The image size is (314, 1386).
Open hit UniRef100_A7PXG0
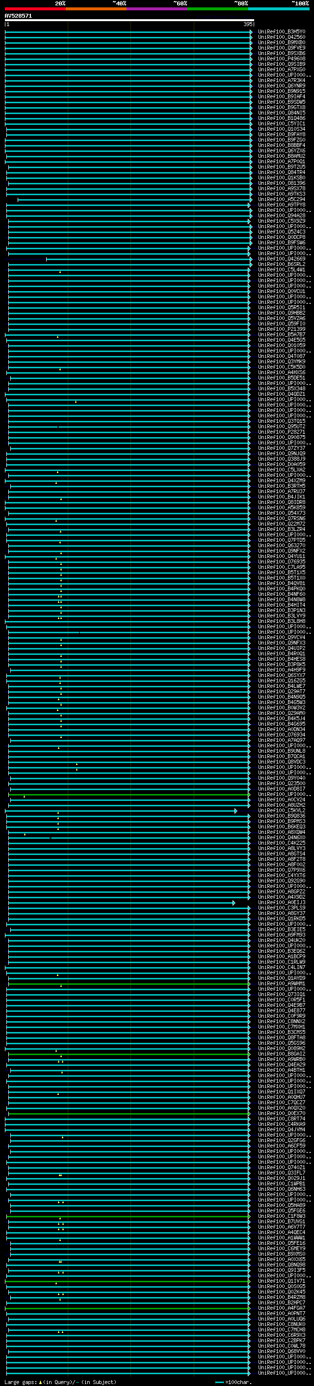[x=282, y=69]
